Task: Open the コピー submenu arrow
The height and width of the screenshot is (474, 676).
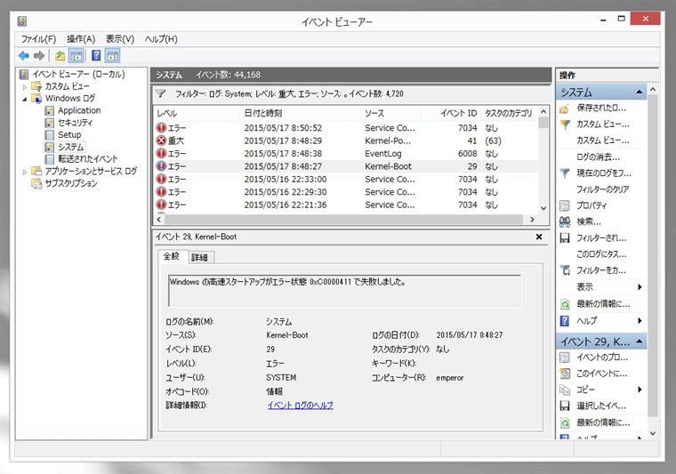Action: coord(640,390)
